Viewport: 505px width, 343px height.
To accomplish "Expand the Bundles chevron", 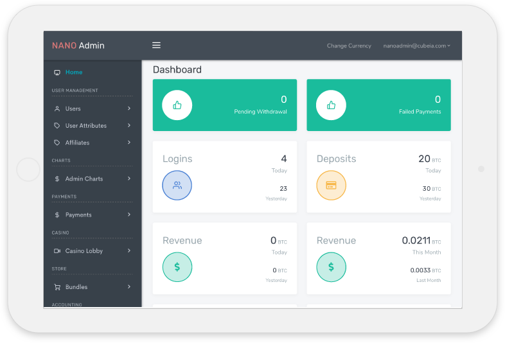I will (129, 286).
